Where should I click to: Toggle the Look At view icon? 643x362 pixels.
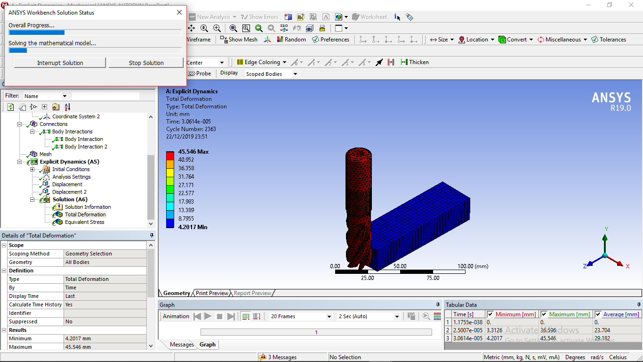point(297,28)
